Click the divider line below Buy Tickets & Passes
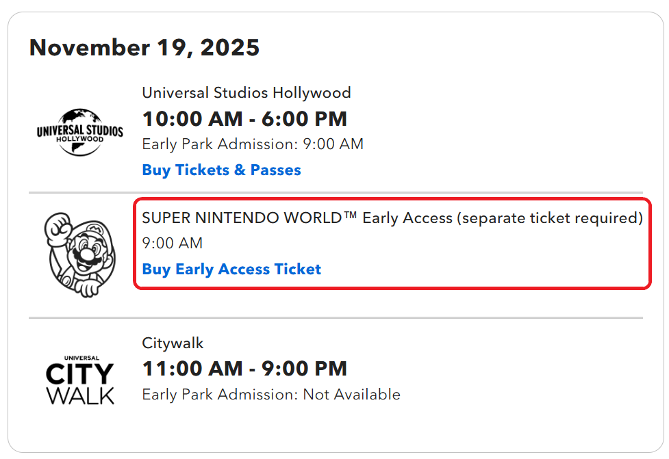669x459 pixels. [336, 193]
